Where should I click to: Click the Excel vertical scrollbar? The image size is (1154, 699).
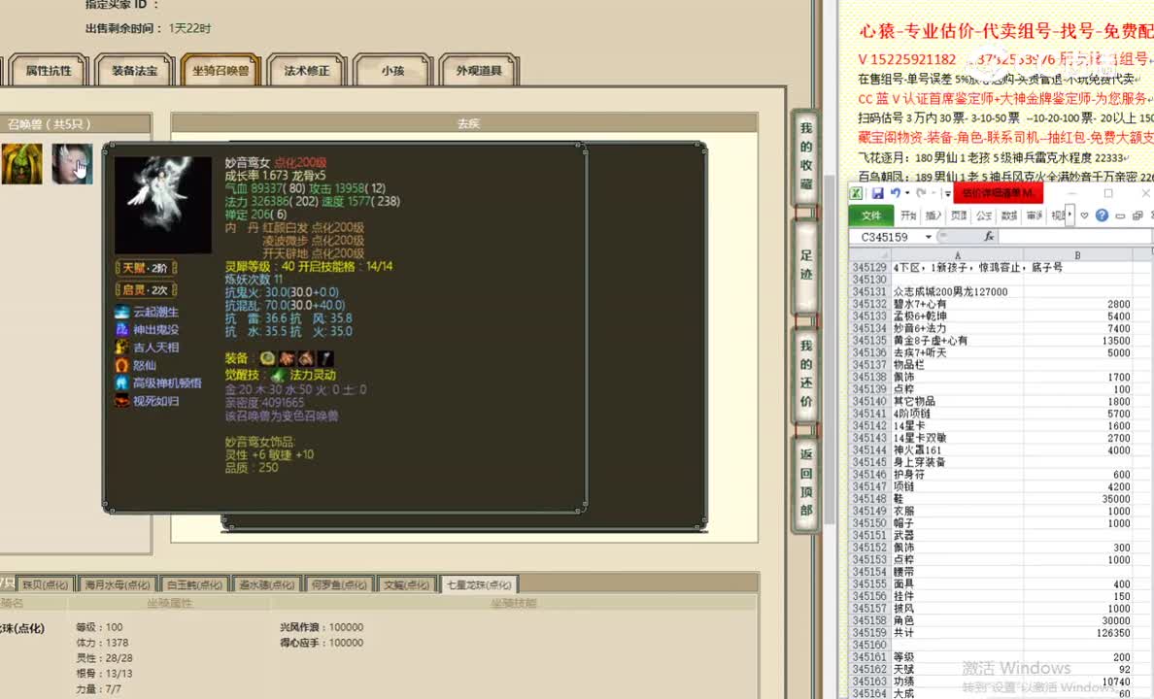[1149, 437]
